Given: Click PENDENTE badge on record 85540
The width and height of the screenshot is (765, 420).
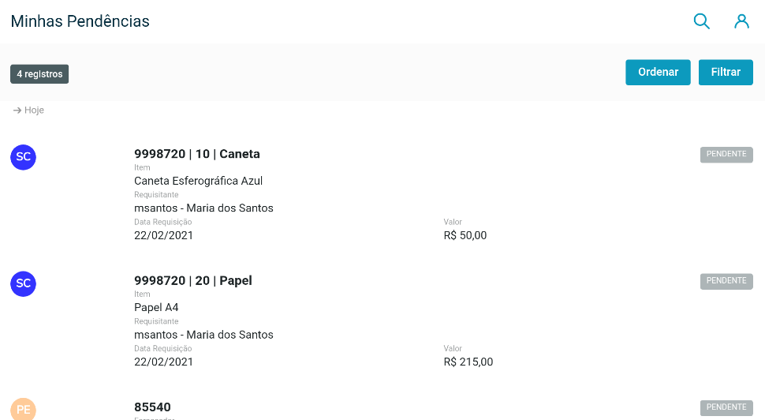Looking at the screenshot, I should pos(726,407).
